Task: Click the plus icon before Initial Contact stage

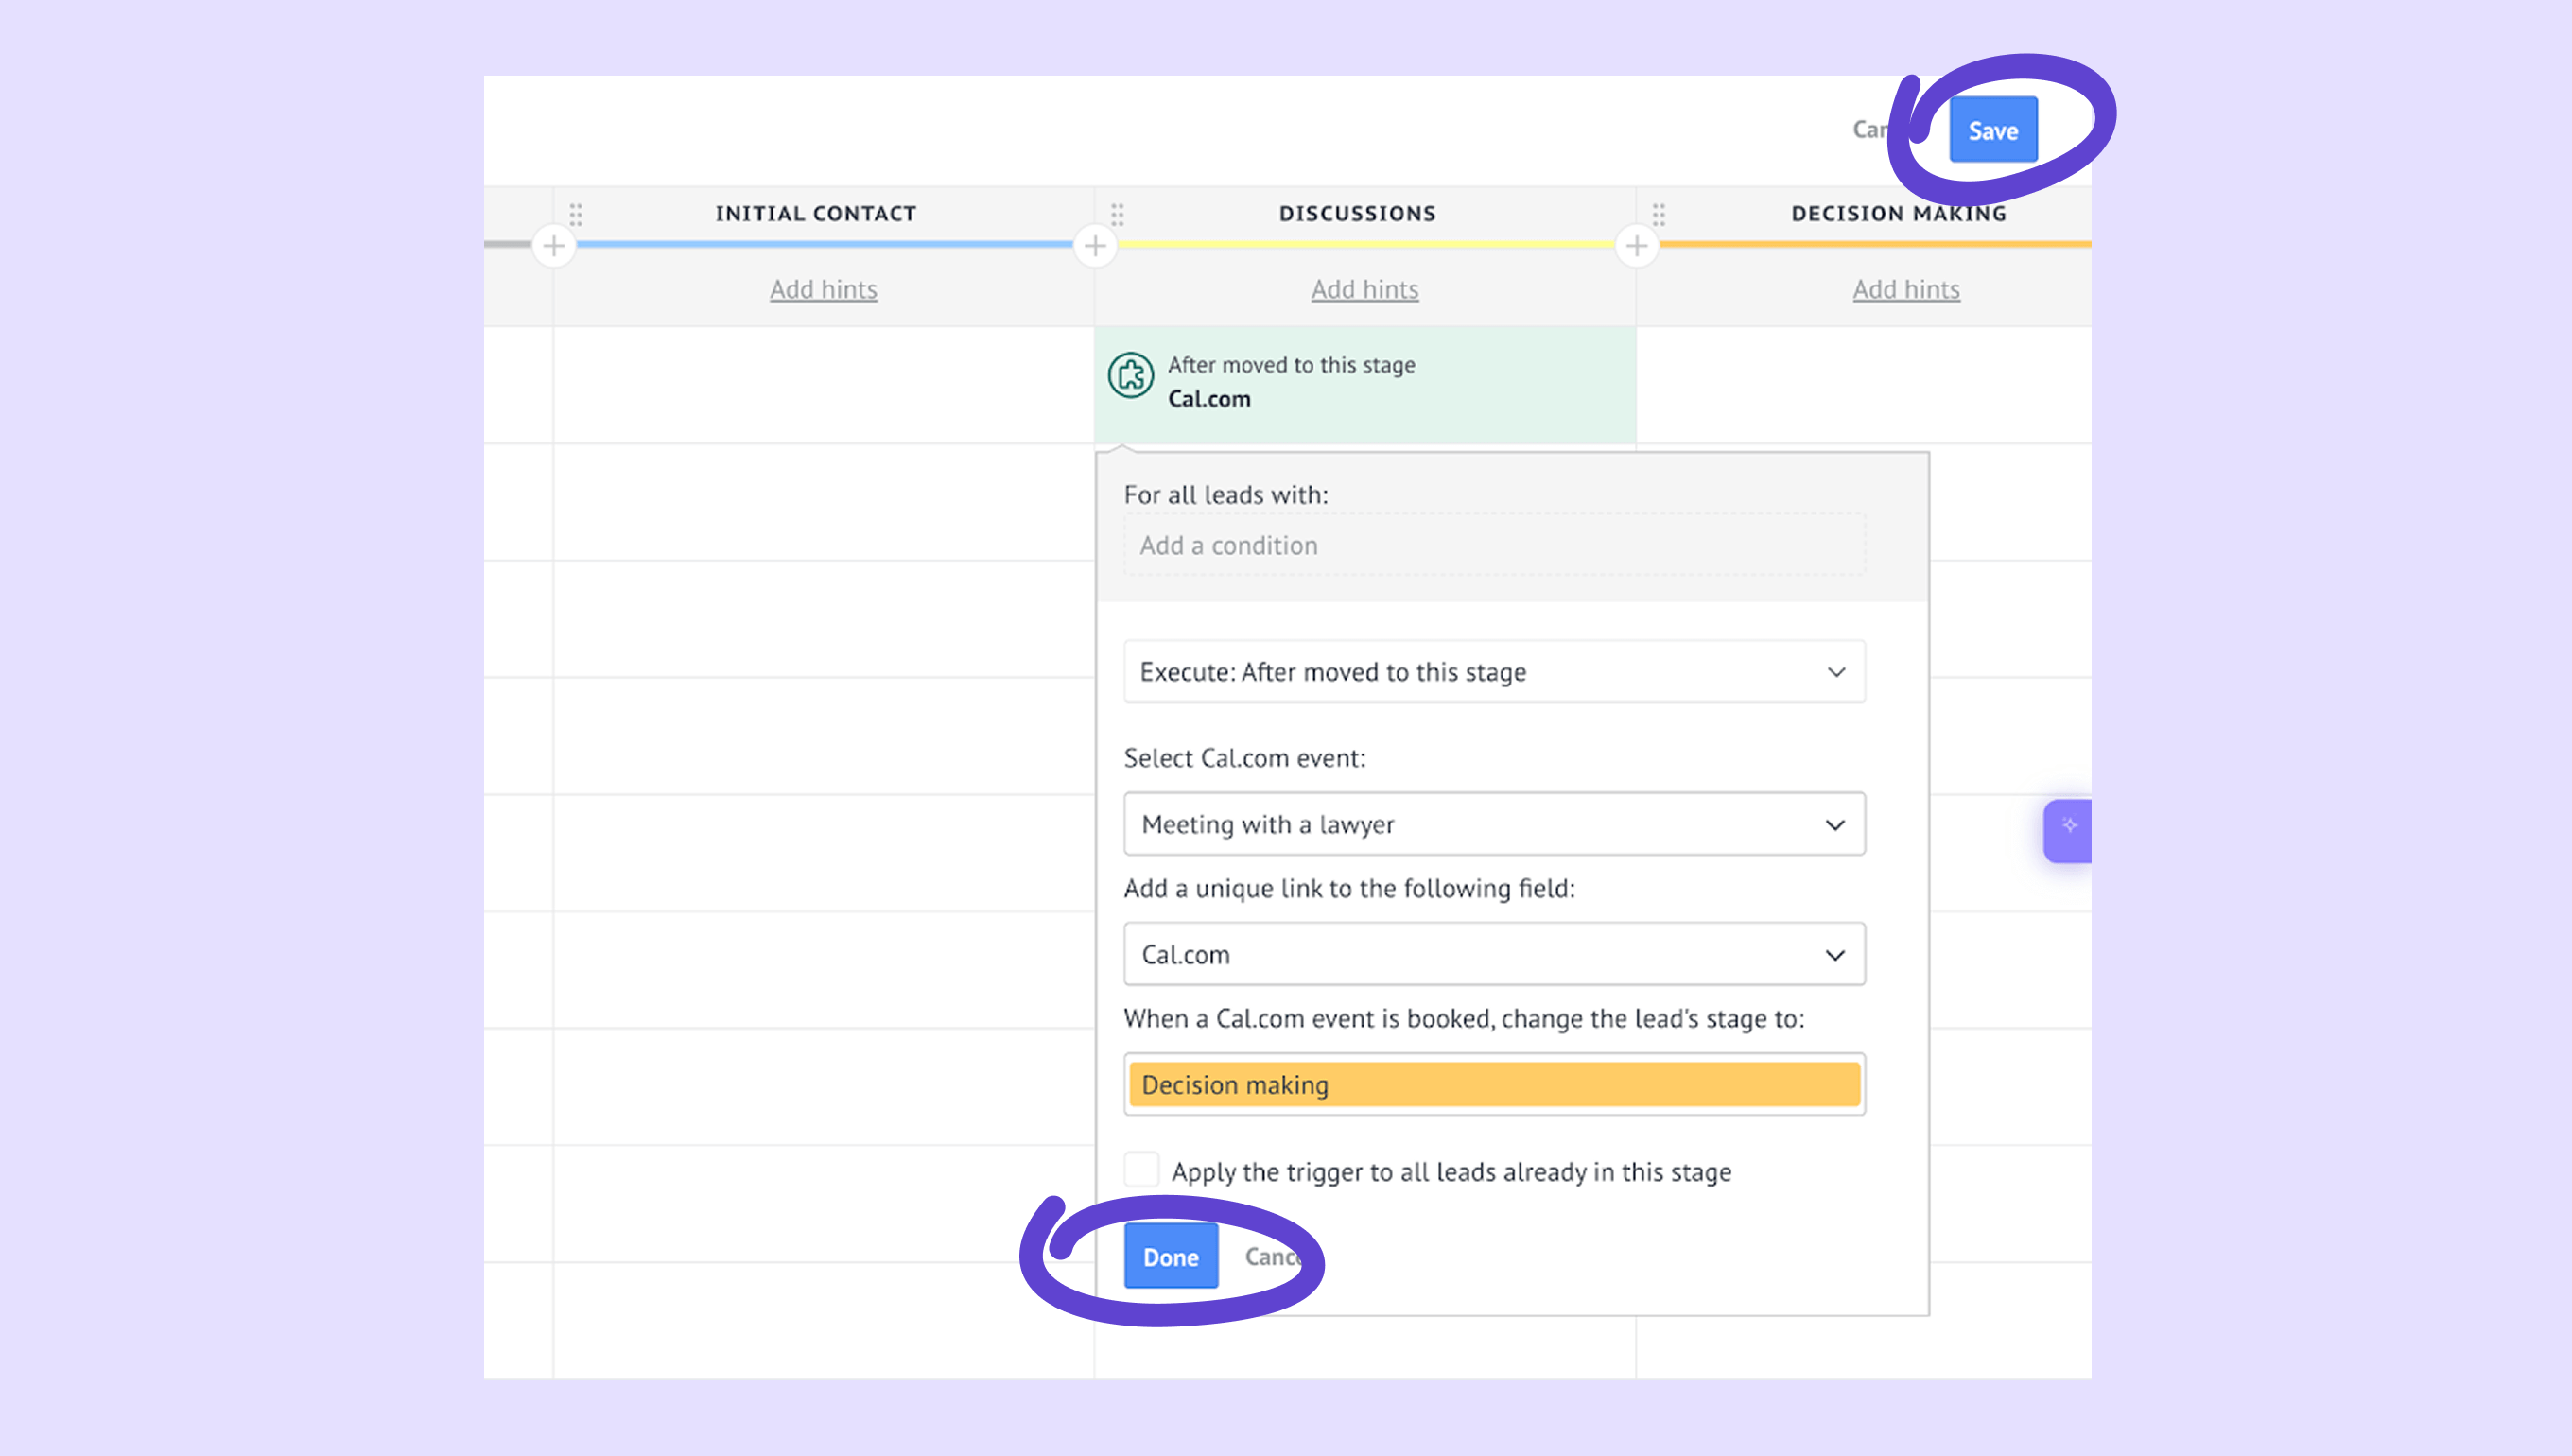Action: point(553,246)
